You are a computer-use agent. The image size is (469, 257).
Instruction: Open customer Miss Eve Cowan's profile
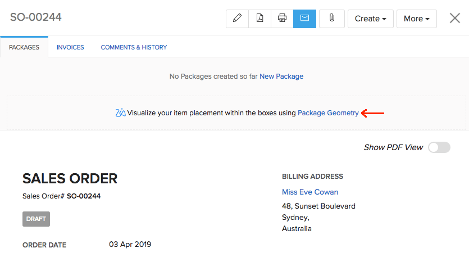(310, 192)
